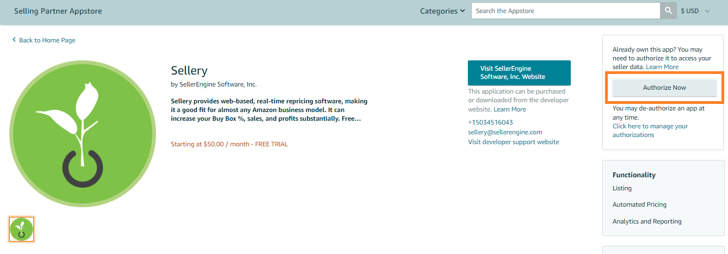Viewport: 728px width, 254px height.
Task: Select the small Sellery thumbnail image
Action: pos(21,229)
